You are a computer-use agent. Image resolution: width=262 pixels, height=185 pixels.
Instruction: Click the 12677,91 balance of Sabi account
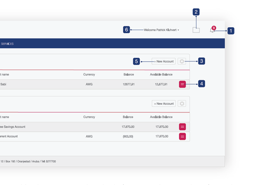[x=128, y=84]
